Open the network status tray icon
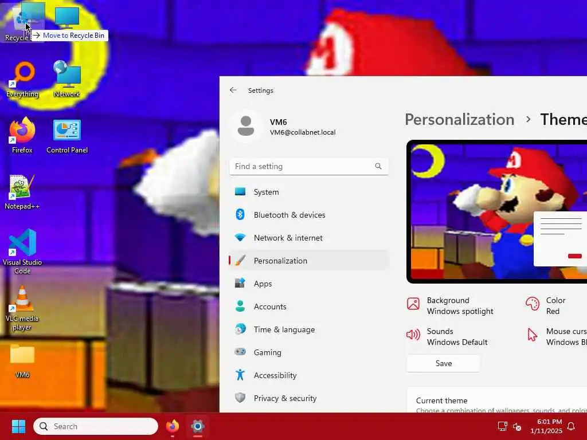 (502, 426)
